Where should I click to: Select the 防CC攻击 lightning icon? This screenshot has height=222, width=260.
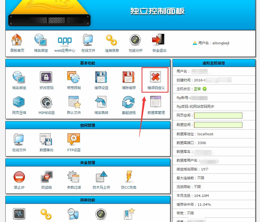click(129, 177)
